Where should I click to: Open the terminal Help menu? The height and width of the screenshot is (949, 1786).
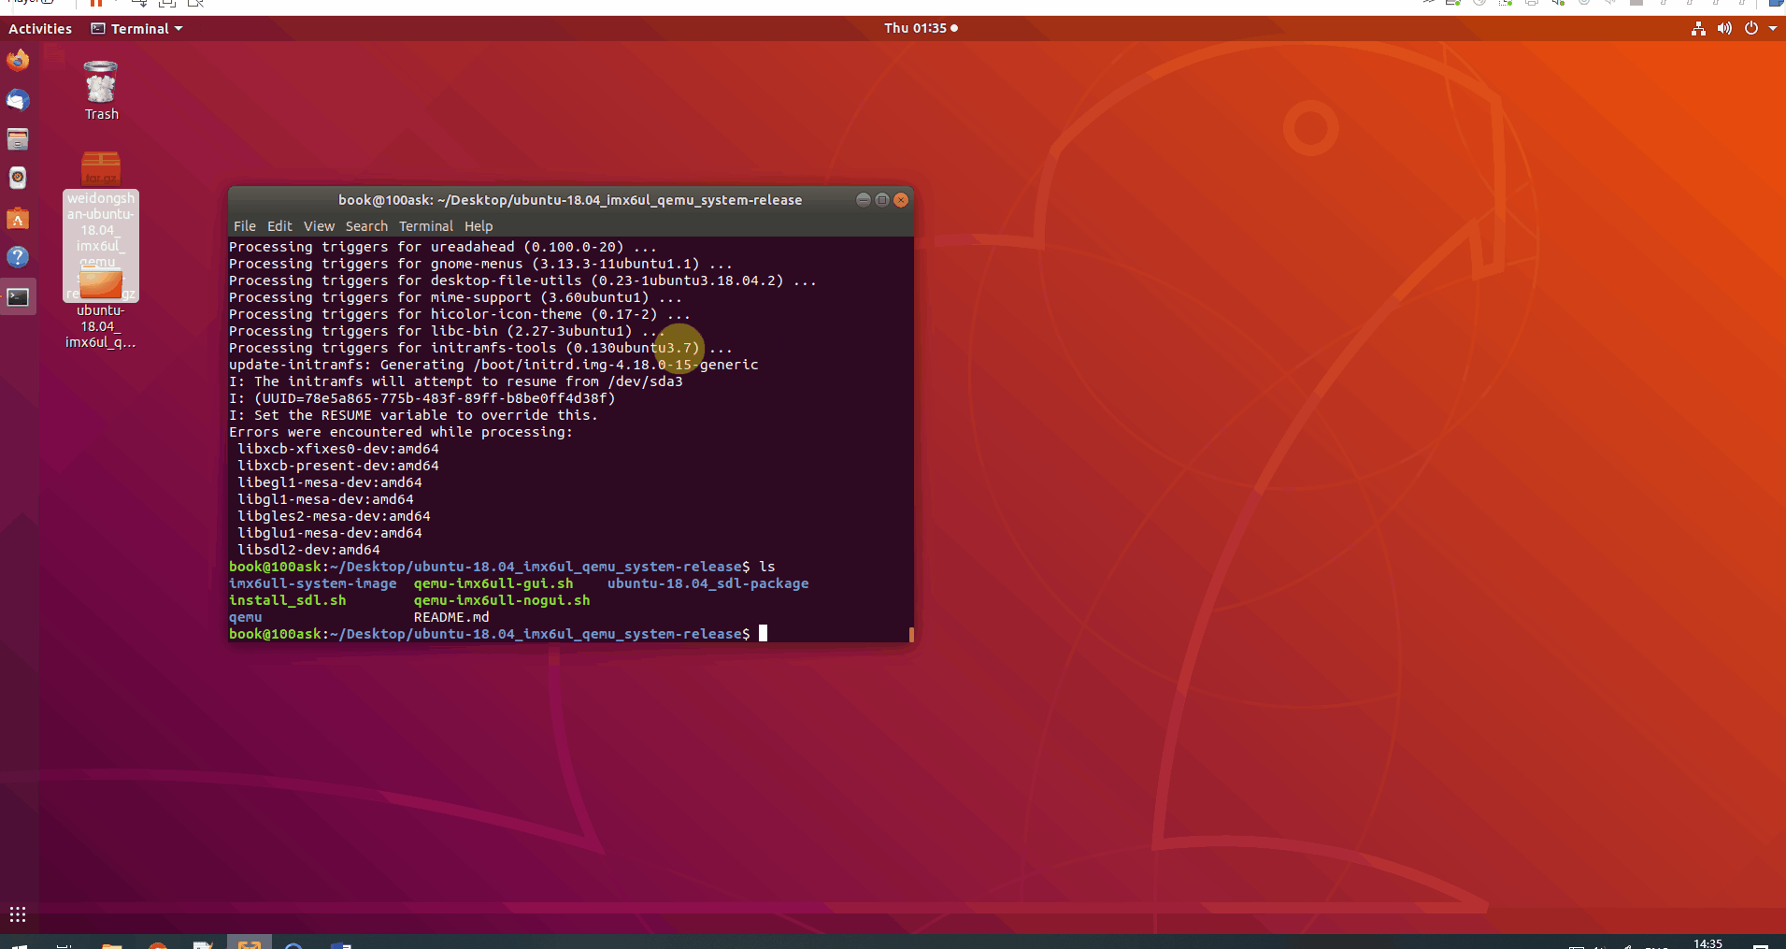(479, 226)
